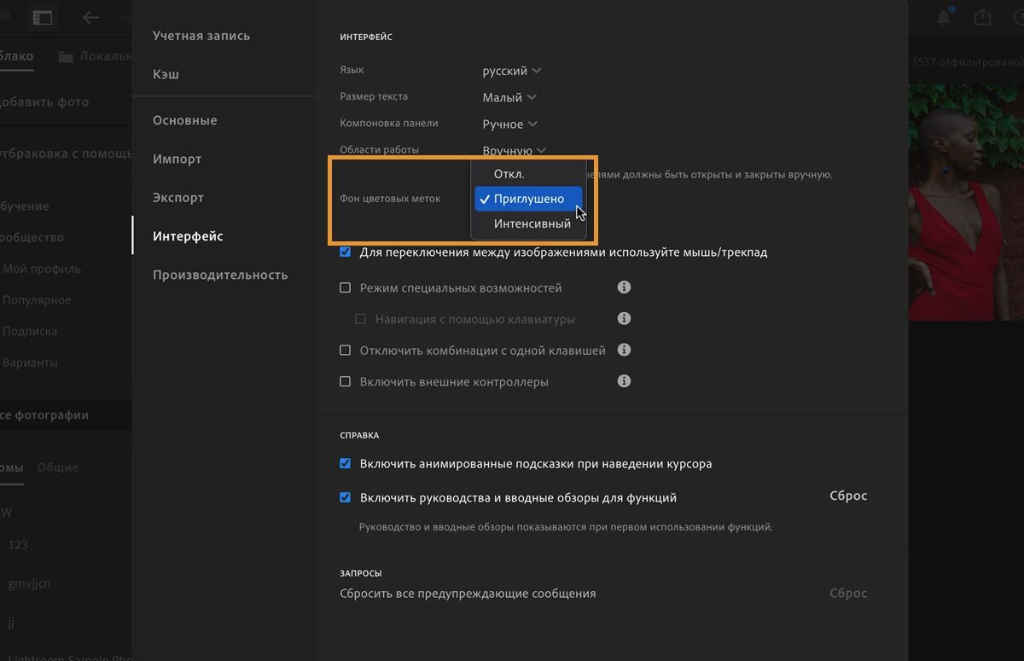The image size is (1024, 661).
Task: Switch to the Экспорт settings section
Action: coord(177,197)
